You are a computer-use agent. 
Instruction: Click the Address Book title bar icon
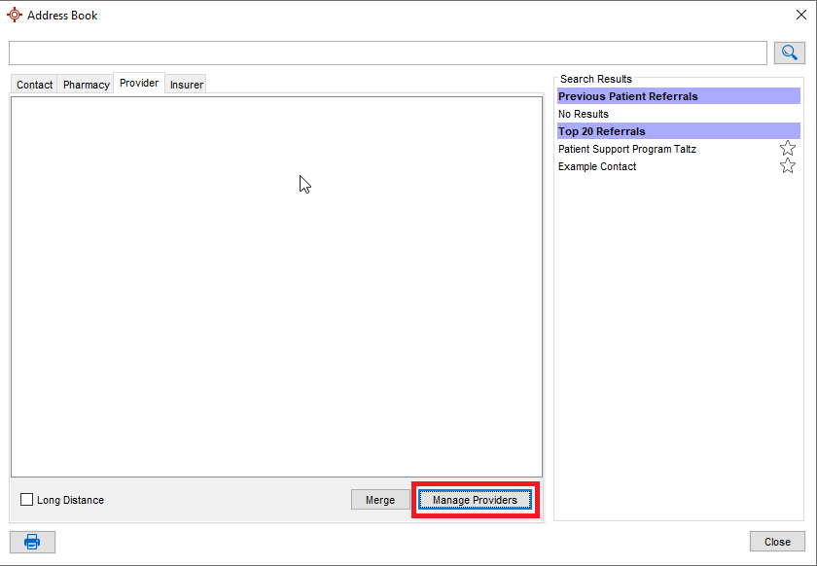[x=14, y=15]
